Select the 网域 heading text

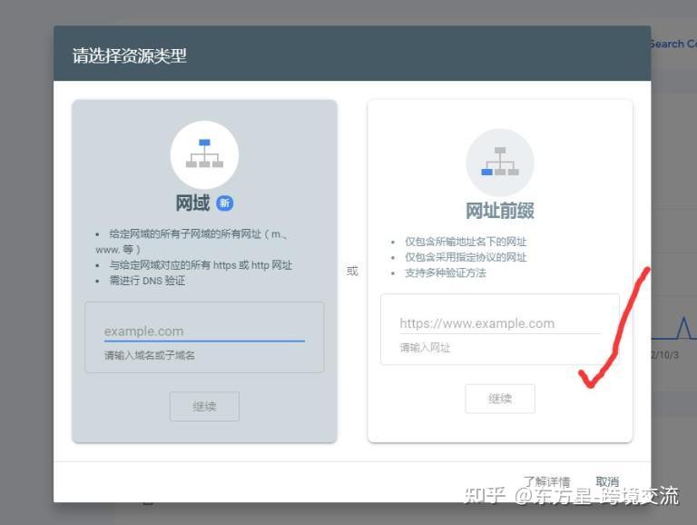pos(192,203)
